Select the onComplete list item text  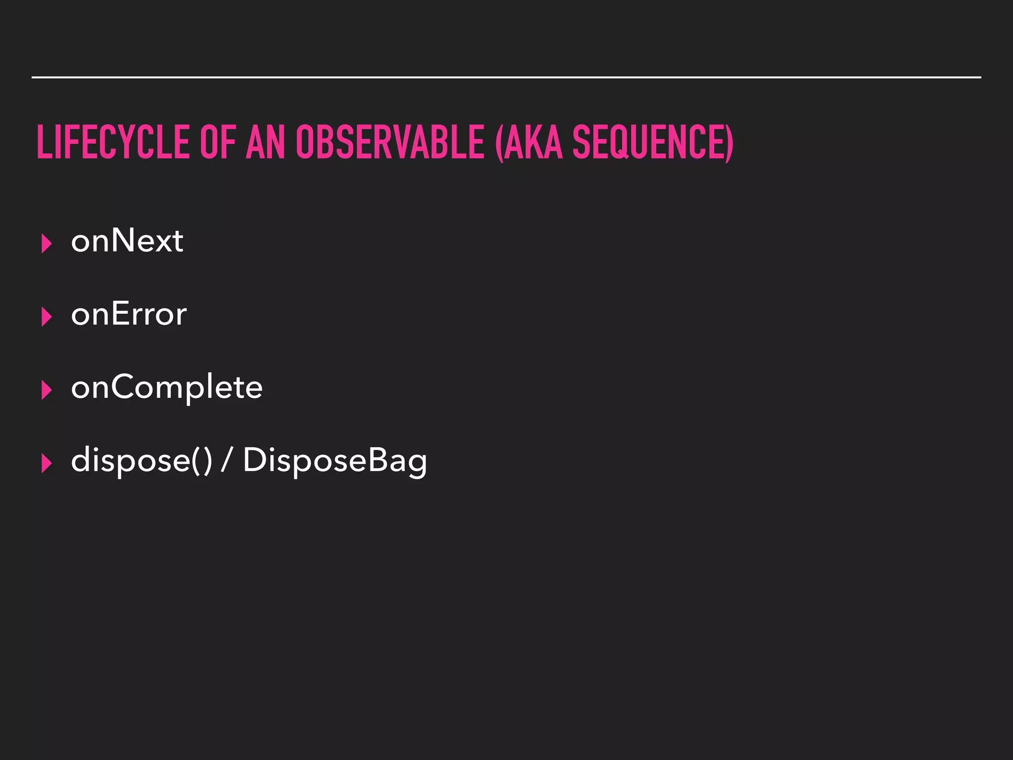click(x=167, y=388)
